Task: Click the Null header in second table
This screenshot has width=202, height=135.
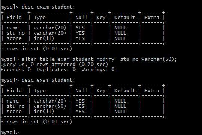Action: 81,91
